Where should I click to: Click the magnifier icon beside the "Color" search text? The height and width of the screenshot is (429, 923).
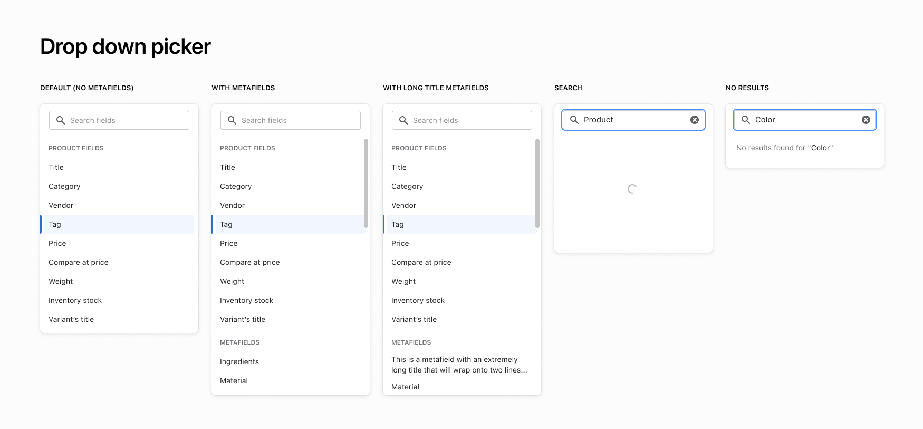pyautogui.click(x=746, y=120)
